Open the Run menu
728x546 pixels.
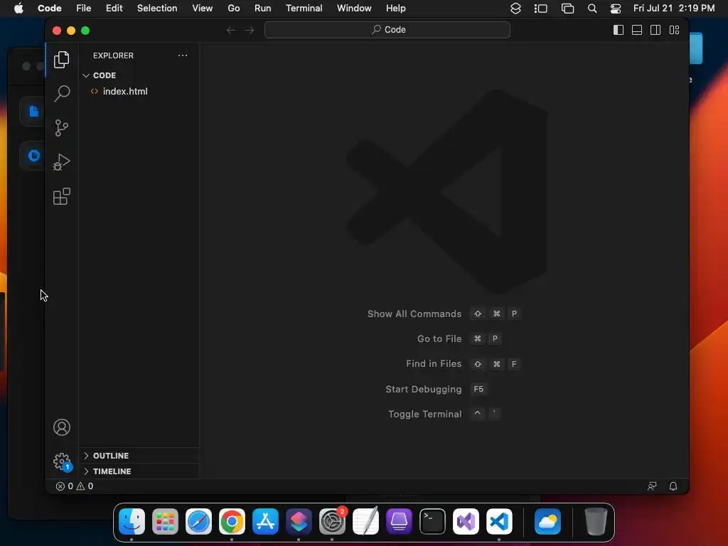(x=263, y=9)
